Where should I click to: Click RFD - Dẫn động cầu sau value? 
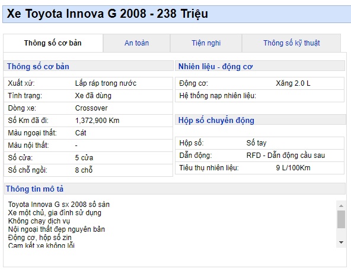(x=286, y=156)
